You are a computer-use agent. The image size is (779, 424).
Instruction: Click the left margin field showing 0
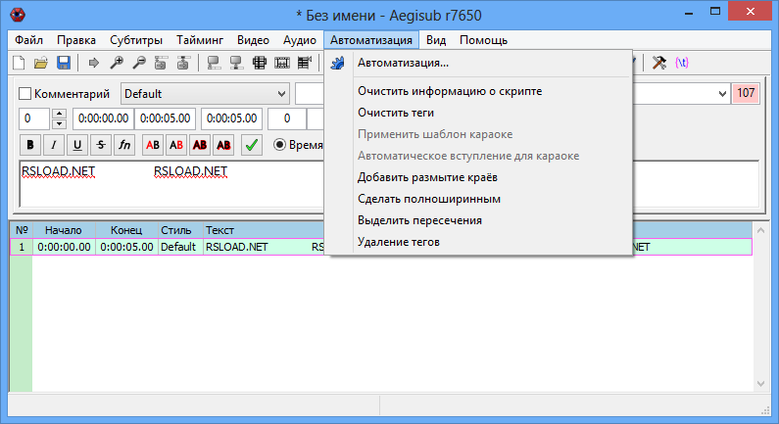point(287,118)
